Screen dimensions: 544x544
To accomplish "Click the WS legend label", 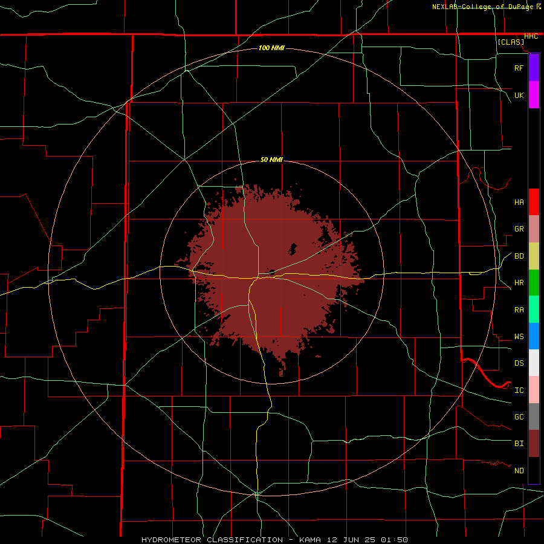I will [519, 337].
